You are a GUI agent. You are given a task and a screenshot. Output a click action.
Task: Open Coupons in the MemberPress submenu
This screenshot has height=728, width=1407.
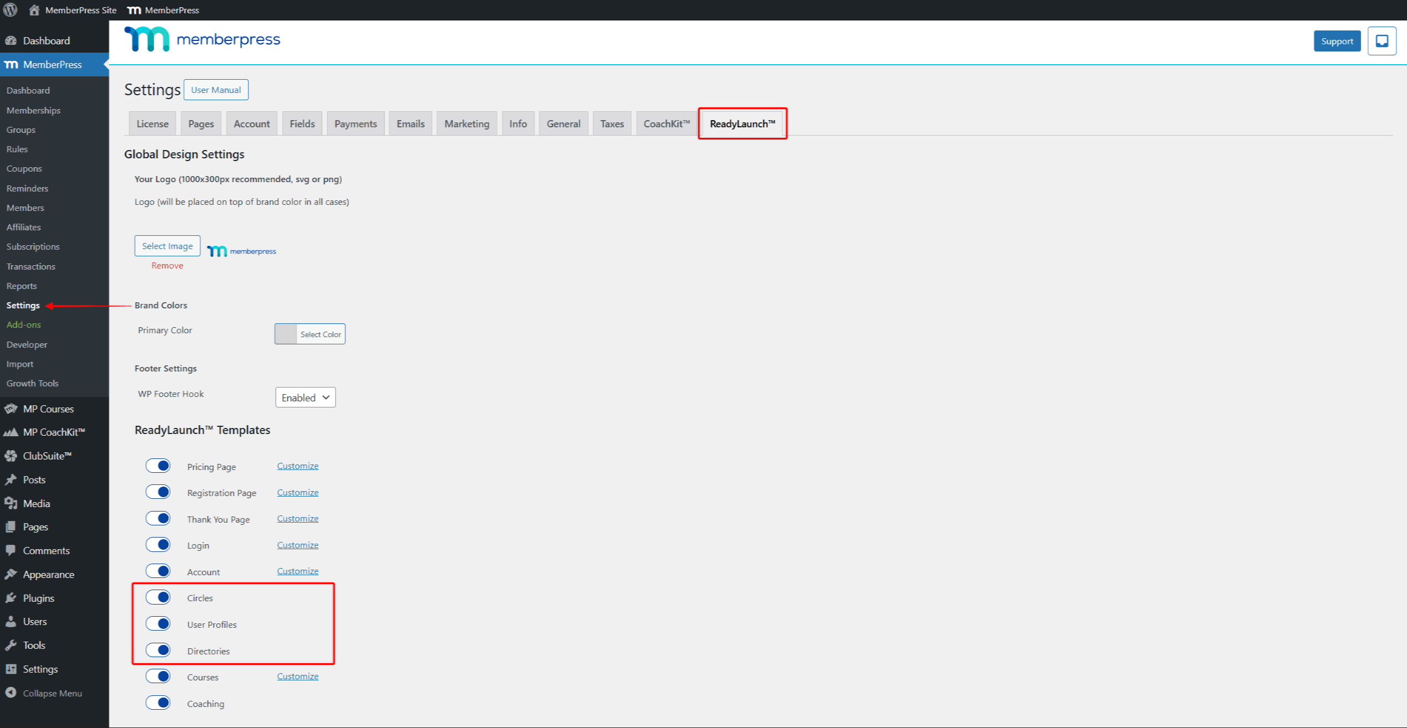(x=24, y=168)
